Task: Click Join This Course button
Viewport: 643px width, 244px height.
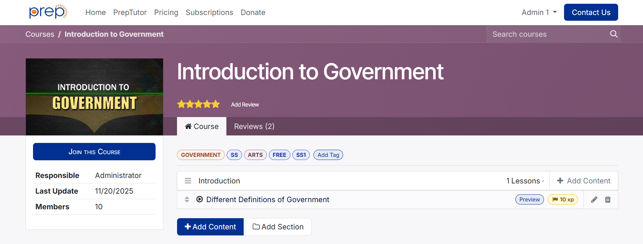Action: [x=94, y=151]
